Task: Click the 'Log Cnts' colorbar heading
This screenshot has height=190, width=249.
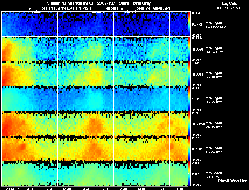Action: click(x=229, y=3)
